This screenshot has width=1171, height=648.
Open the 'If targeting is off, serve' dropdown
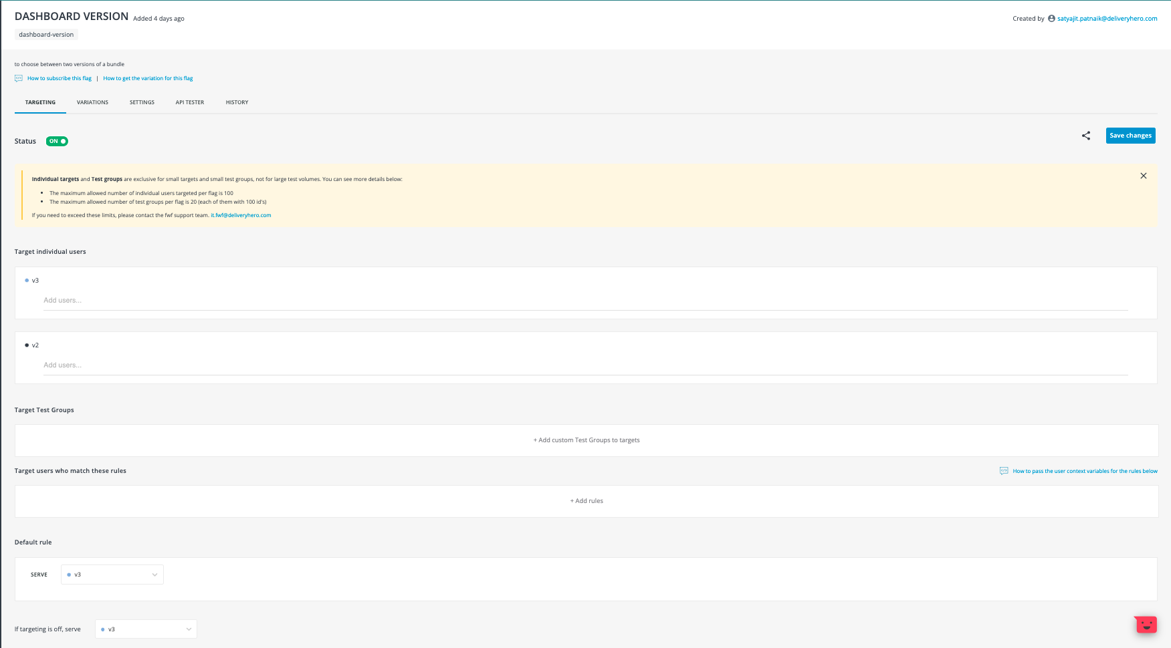click(x=146, y=629)
